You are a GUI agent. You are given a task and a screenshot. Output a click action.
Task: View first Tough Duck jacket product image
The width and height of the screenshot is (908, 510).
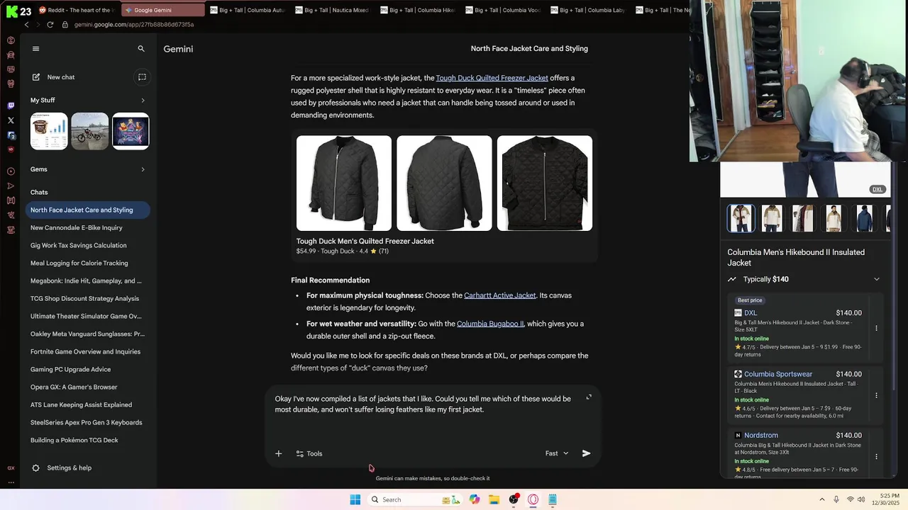pyautogui.click(x=344, y=183)
